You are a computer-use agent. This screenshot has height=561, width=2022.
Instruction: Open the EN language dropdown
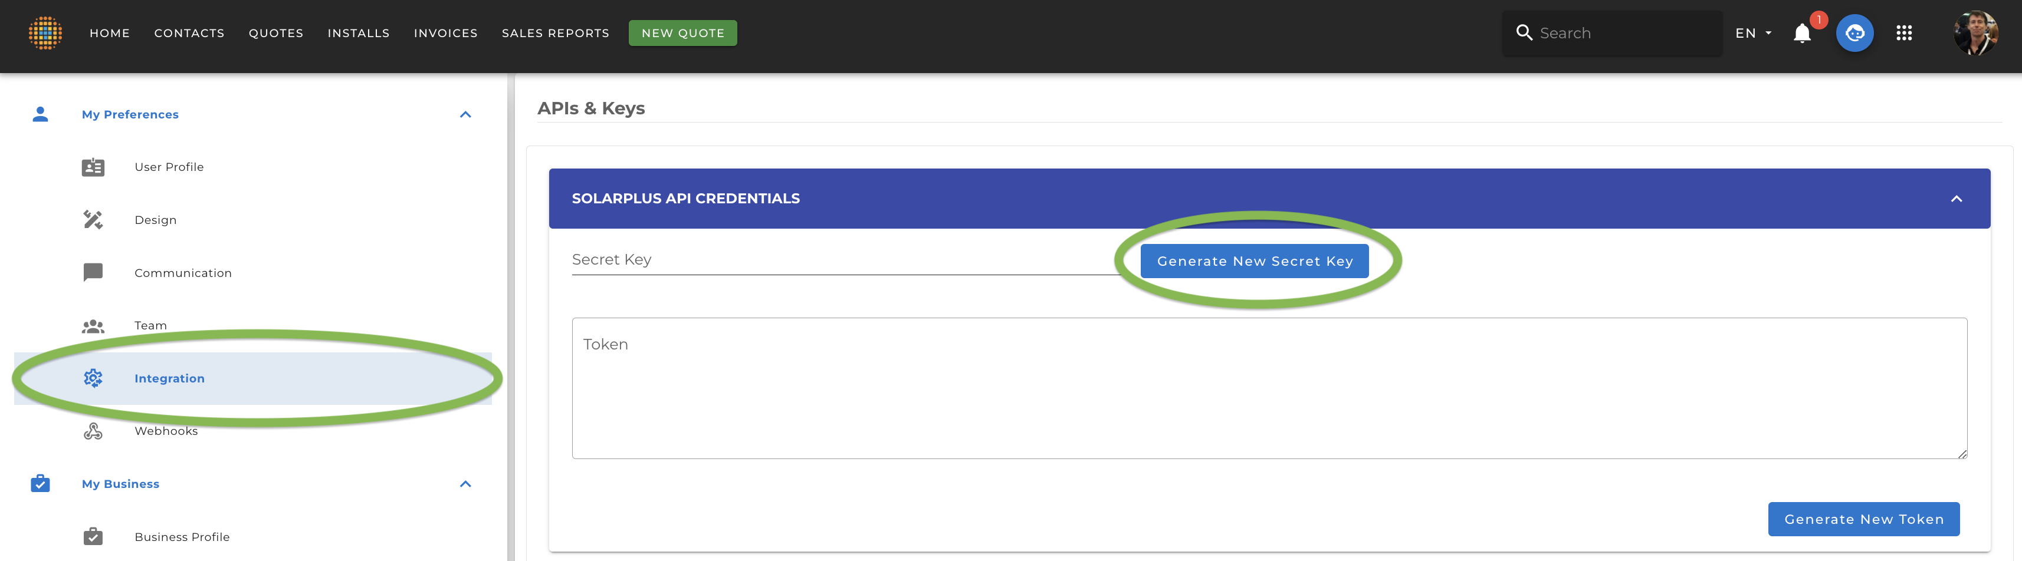(x=1754, y=33)
